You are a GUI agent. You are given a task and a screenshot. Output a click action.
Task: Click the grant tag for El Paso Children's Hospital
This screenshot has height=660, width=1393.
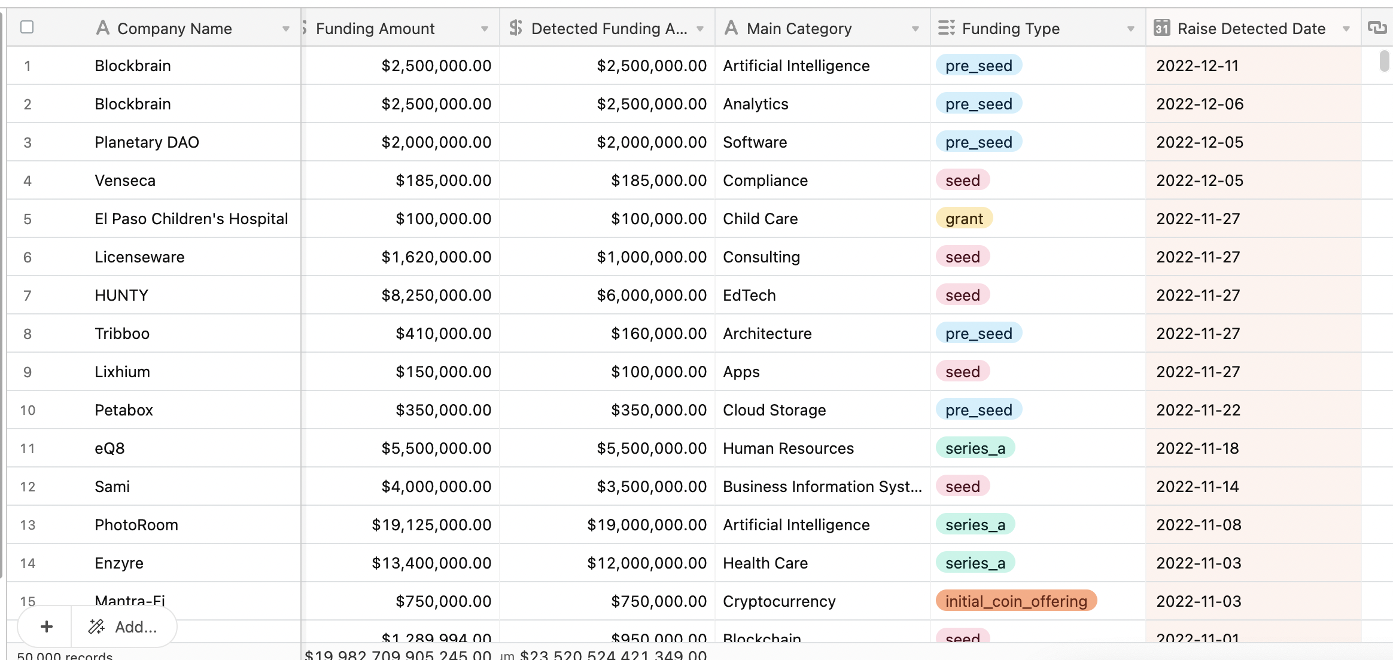click(964, 219)
